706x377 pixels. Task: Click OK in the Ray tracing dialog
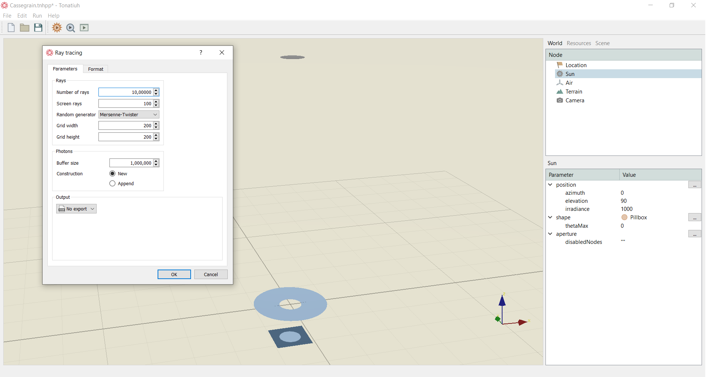click(x=174, y=274)
